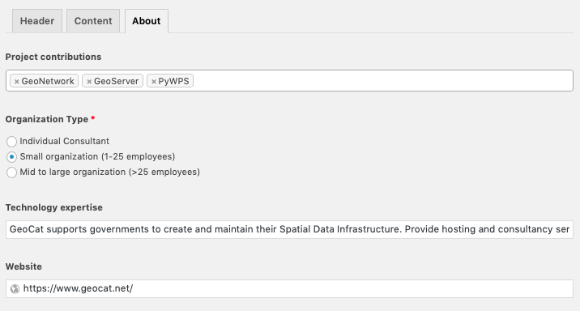
Task: Remove the GeoNetwork tag via its x
Action: [x=17, y=81]
